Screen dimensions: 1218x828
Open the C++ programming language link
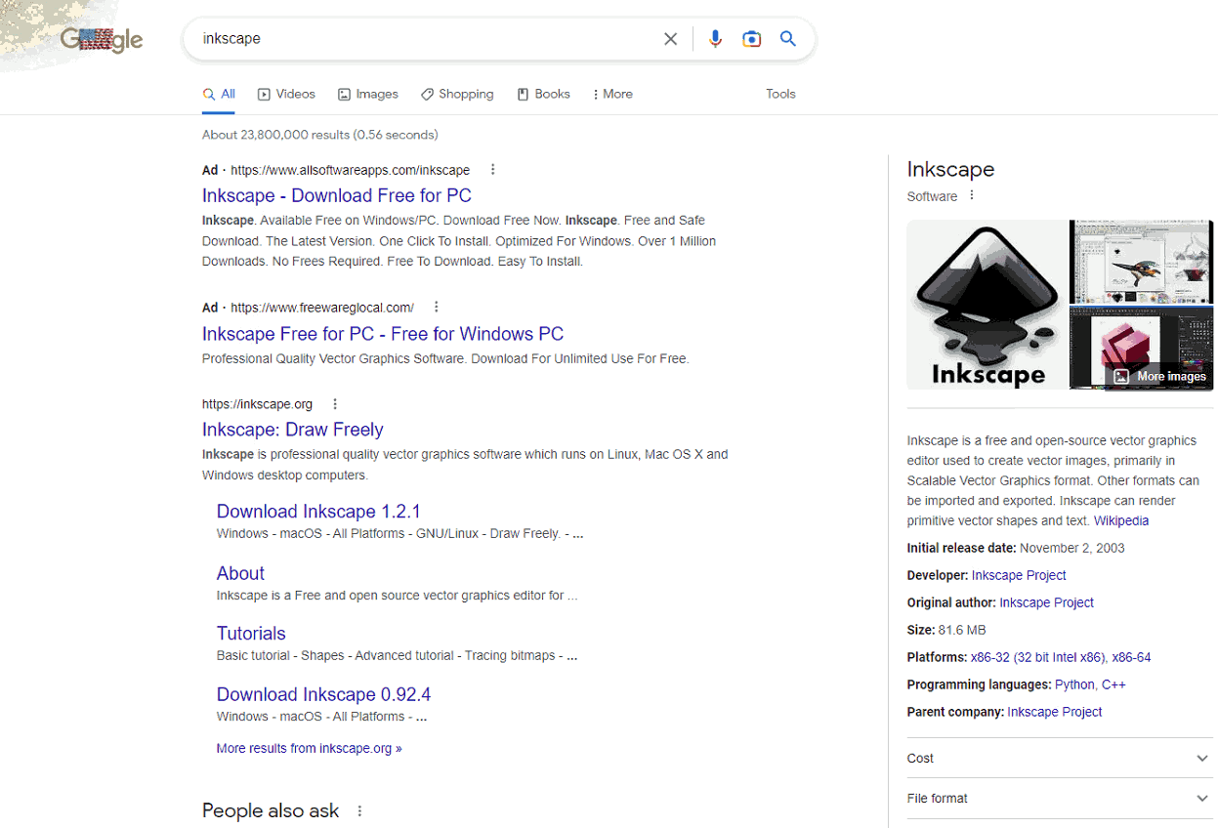[x=1113, y=684]
